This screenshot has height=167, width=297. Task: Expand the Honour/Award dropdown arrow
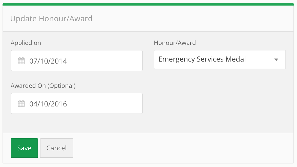[x=276, y=60]
